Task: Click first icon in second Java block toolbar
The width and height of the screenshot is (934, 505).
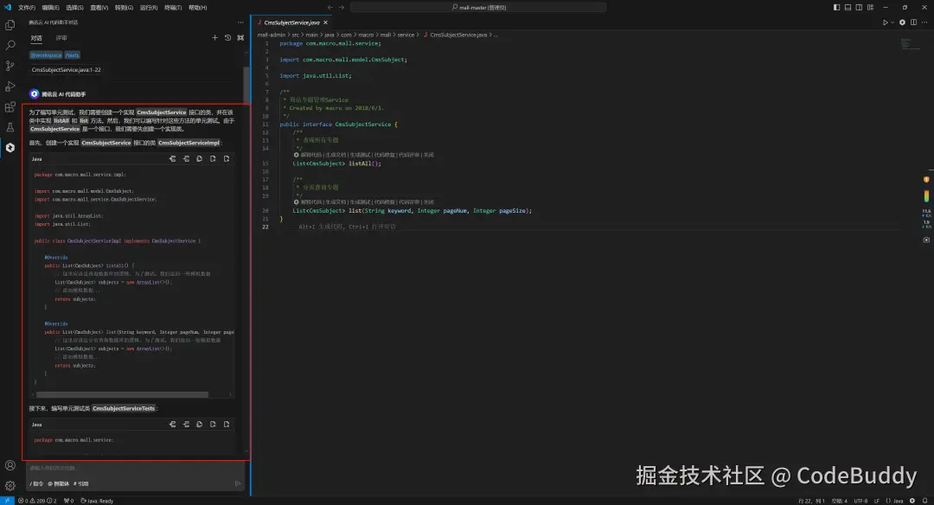Action: pos(173,425)
